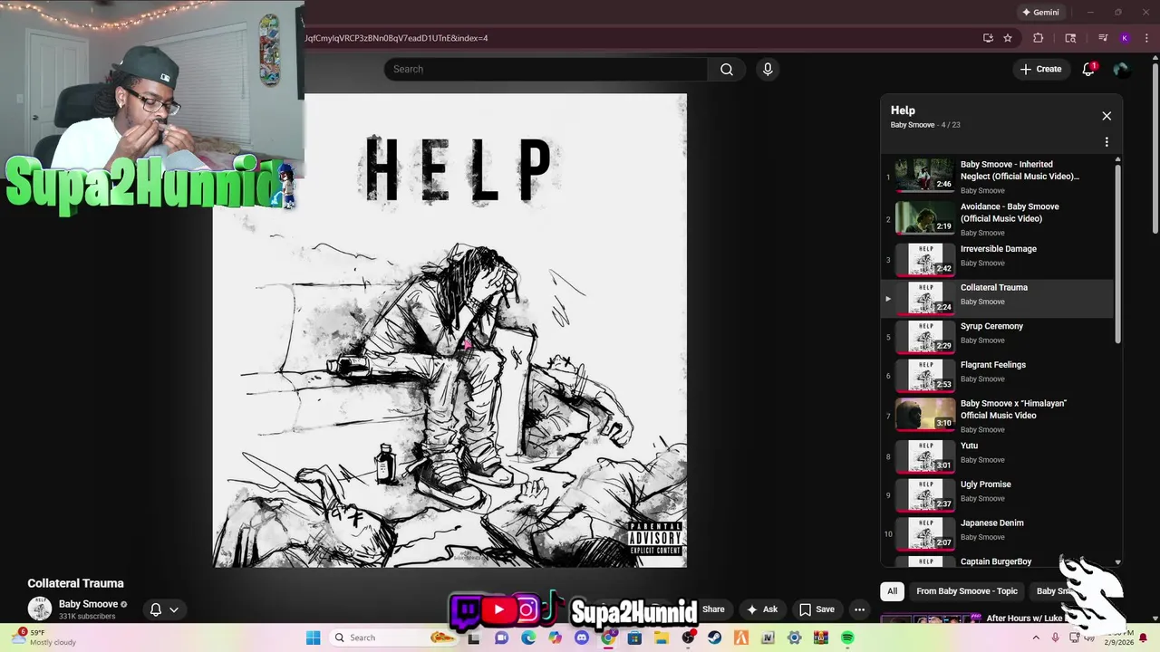The height and width of the screenshot is (652, 1160).
Task: Click the Create button
Action: click(1040, 69)
